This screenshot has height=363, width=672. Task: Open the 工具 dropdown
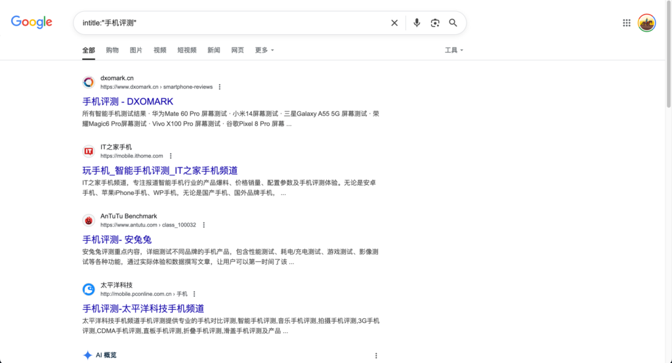pos(454,50)
